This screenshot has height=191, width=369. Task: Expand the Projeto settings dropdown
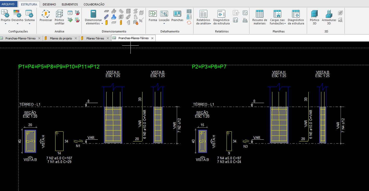pyautogui.click(x=5, y=24)
